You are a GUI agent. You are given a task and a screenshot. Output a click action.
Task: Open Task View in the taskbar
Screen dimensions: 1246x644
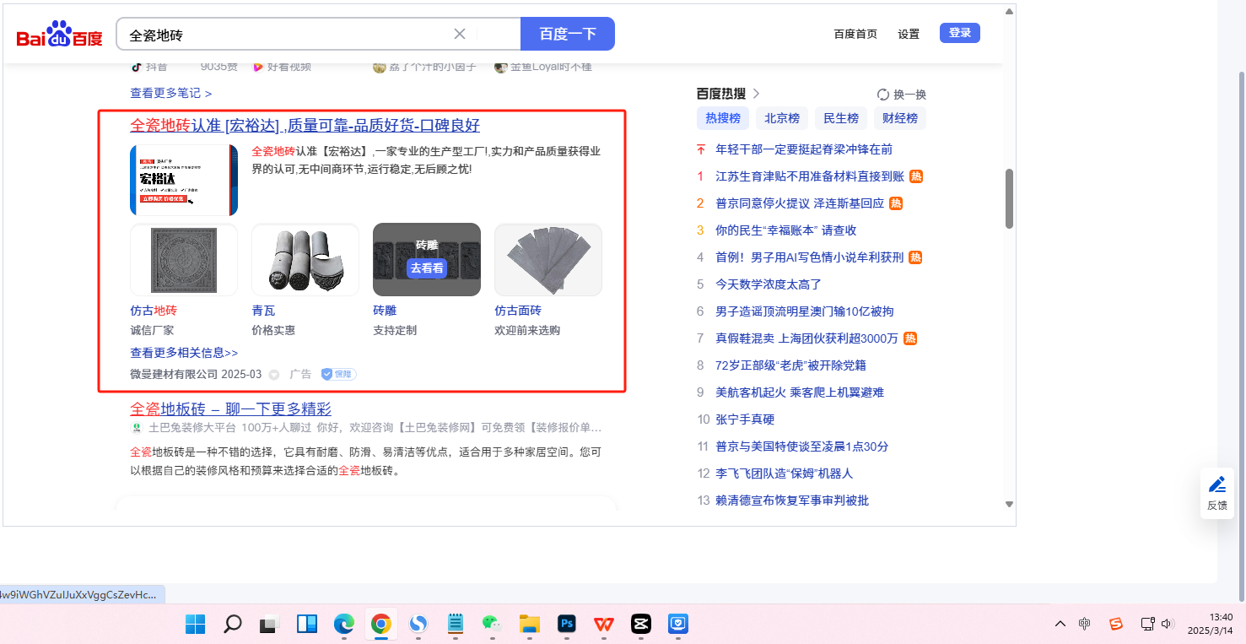[x=269, y=625]
